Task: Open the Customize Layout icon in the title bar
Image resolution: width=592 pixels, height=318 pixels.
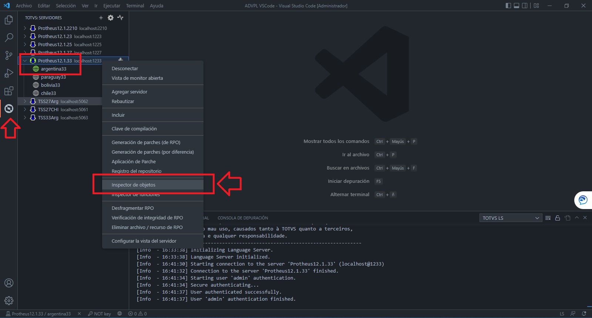Action: tap(536, 6)
